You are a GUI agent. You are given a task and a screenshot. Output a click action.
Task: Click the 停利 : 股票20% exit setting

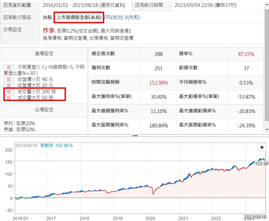tap(20, 124)
